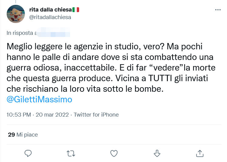The width and height of the screenshot is (227, 162).
Task: Click the Twitter for iPhone source label
Action: pos(96,115)
